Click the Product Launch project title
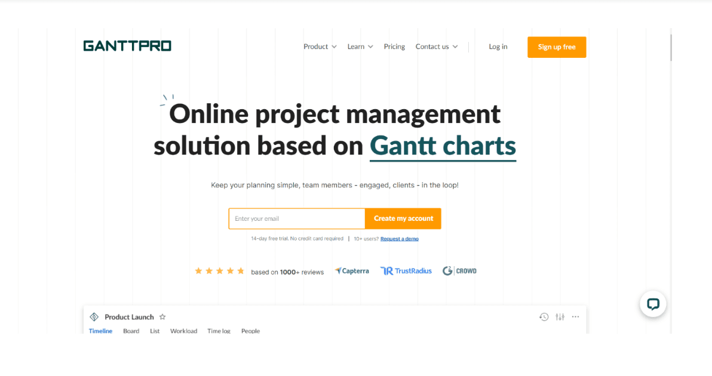 tap(130, 317)
